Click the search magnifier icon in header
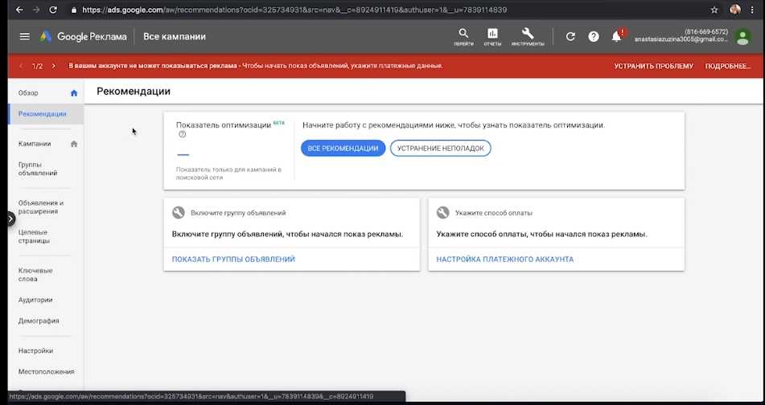The width and height of the screenshot is (765, 405). (463, 34)
